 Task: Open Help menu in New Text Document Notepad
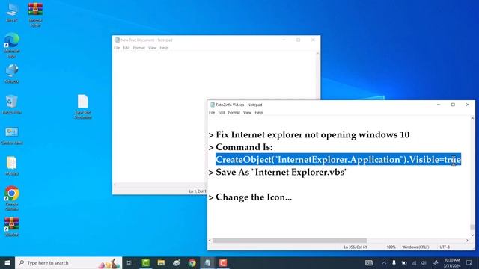tap(164, 48)
